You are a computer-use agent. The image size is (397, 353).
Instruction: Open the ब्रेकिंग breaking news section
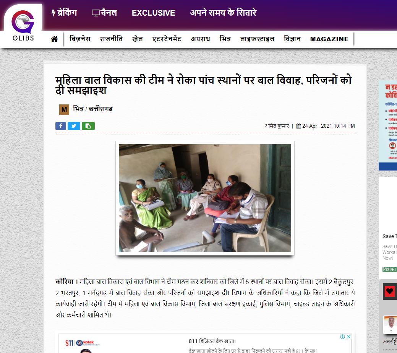click(64, 12)
